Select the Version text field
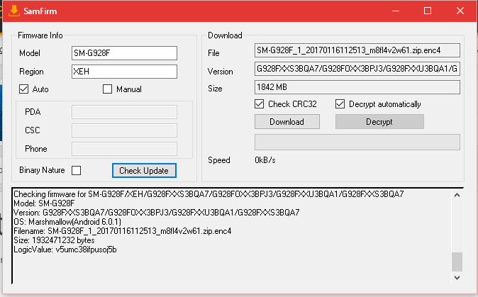478x297 pixels. (x=357, y=69)
